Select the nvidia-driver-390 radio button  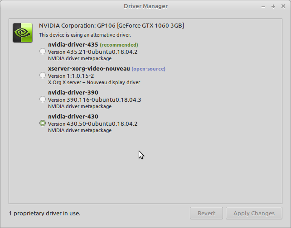click(x=43, y=99)
